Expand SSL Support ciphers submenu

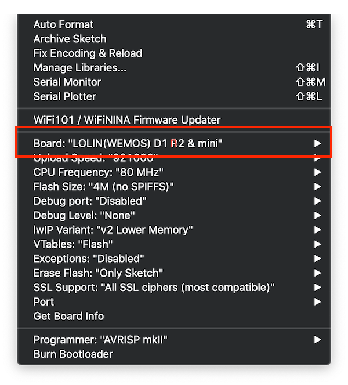click(154, 287)
